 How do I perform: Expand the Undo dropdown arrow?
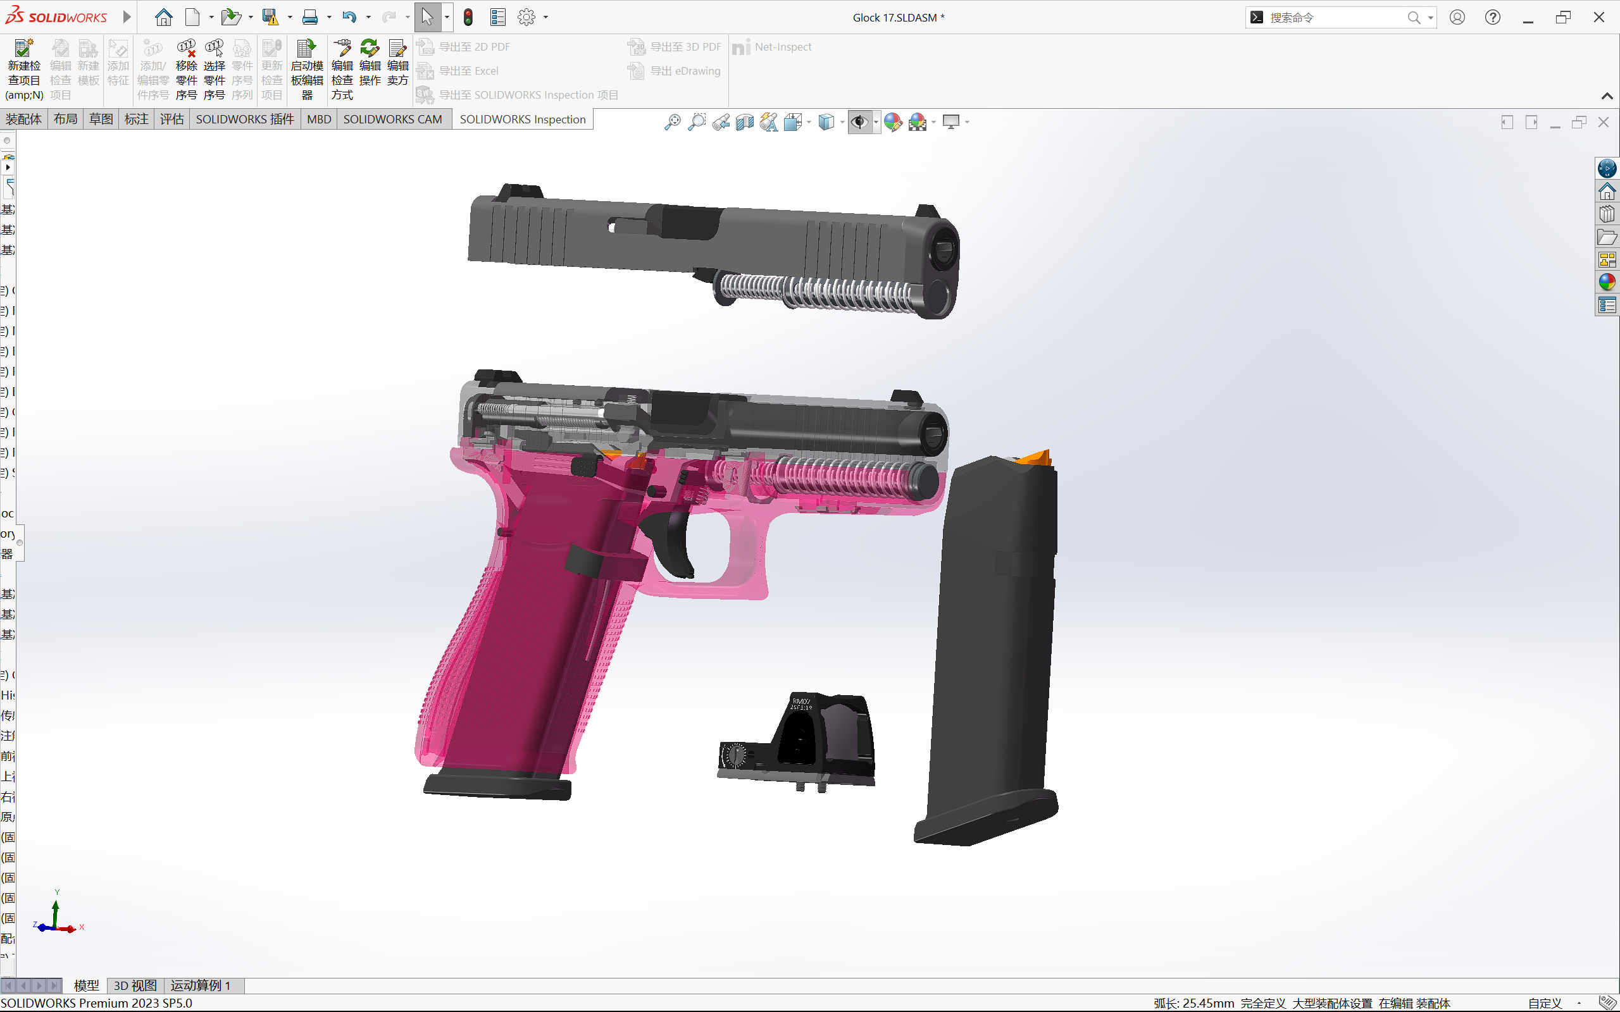[368, 18]
